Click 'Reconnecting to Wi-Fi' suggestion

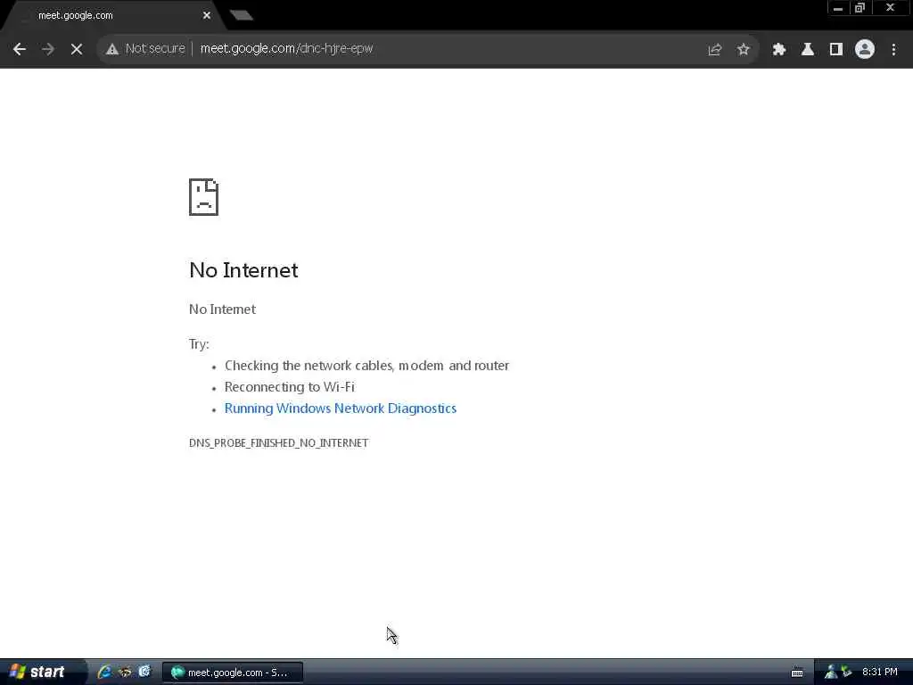(x=290, y=387)
